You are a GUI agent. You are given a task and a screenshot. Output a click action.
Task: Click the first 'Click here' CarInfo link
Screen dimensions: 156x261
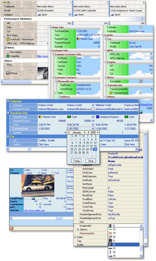pyautogui.click(x=43, y=144)
